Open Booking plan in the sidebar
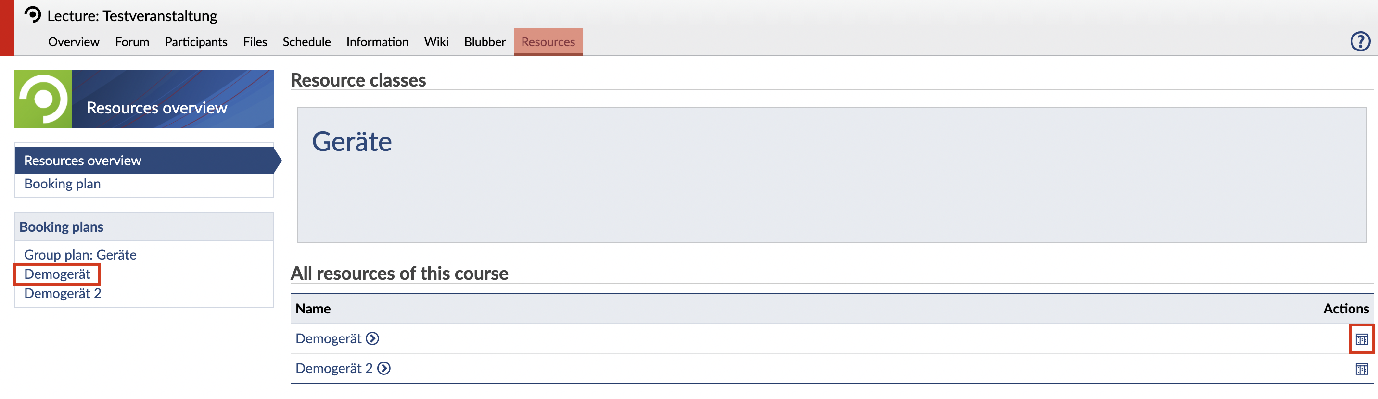This screenshot has height=399, width=1378. (x=63, y=184)
